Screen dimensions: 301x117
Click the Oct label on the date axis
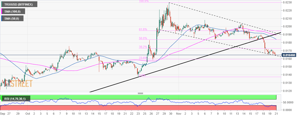click(x=27, y=114)
